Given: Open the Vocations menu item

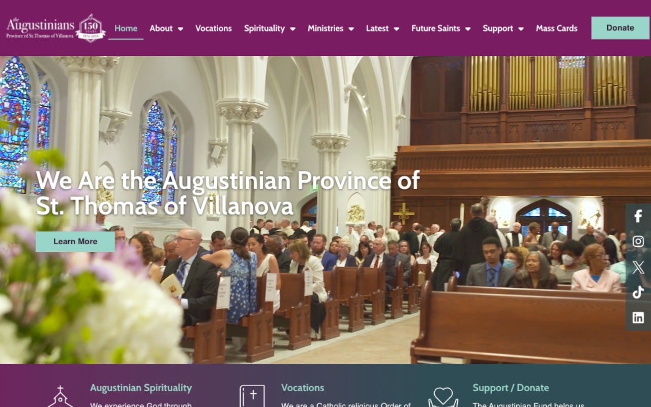Looking at the screenshot, I should [x=214, y=28].
